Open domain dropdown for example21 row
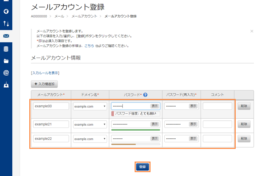Viewport: 265px width, 176px height. coord(90,125)
